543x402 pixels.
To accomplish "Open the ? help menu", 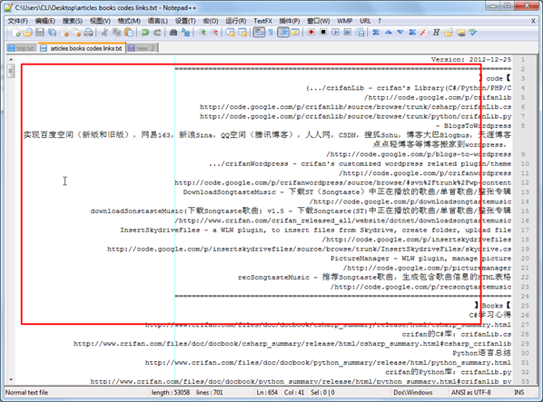I will [x=380, y=21].
